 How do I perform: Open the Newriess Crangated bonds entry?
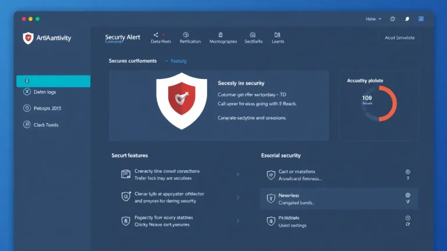click(339, 199)
